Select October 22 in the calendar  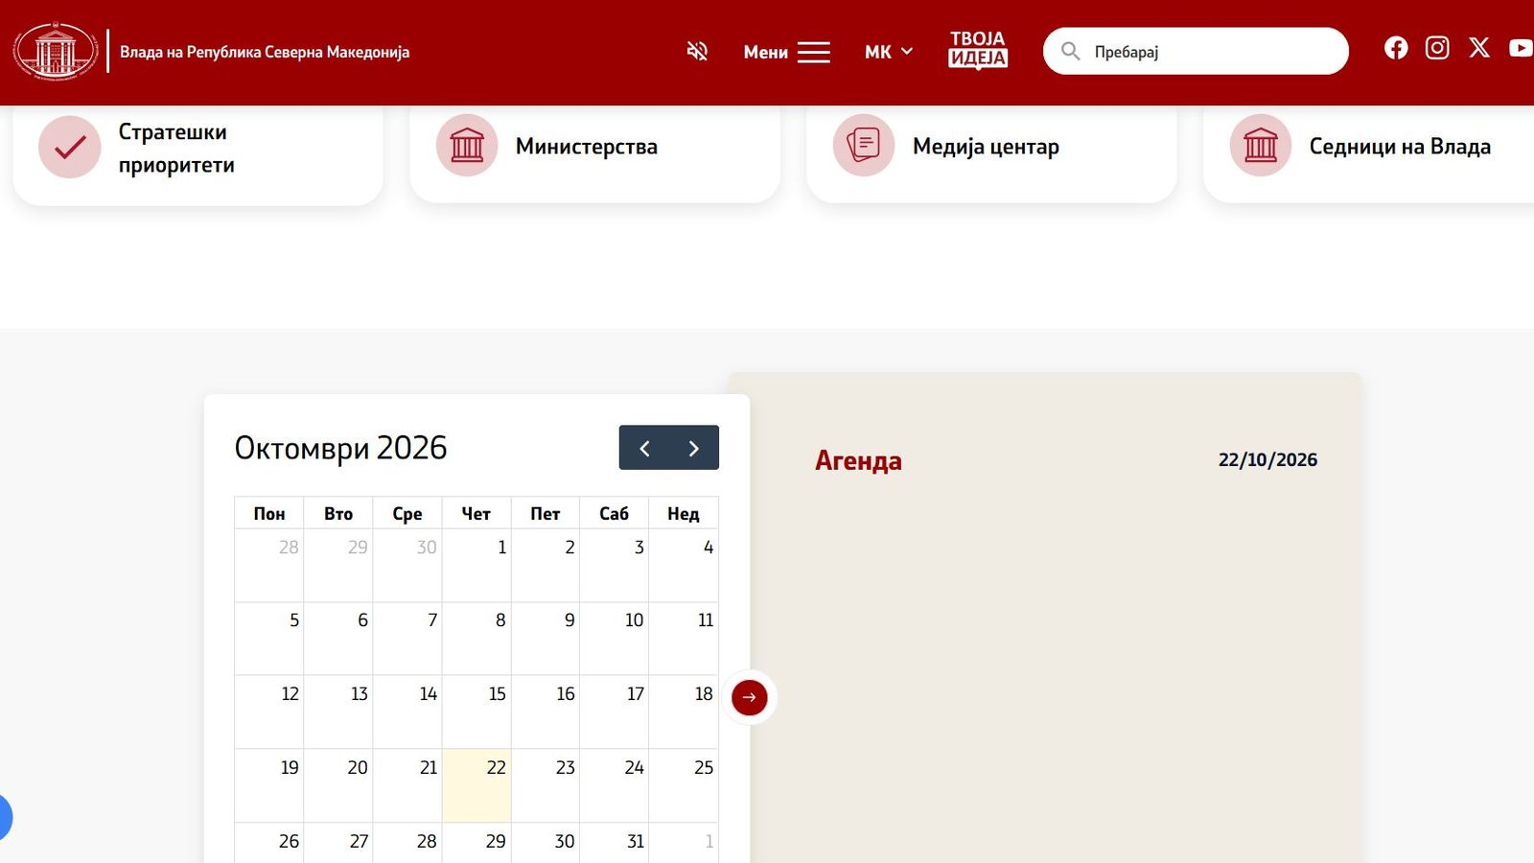476,785
